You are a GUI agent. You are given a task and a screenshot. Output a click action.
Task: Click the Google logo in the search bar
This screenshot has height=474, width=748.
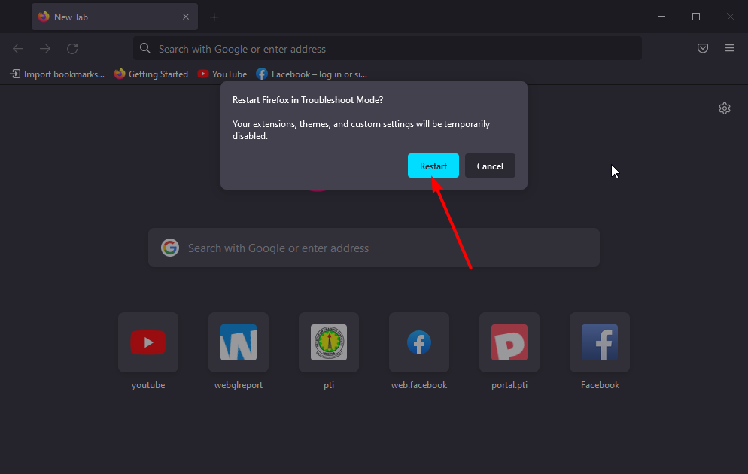pyautogui.click(x=170, y=248)
